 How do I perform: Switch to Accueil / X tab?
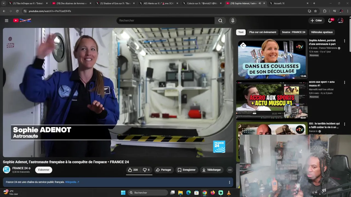(x=289, y=3)
